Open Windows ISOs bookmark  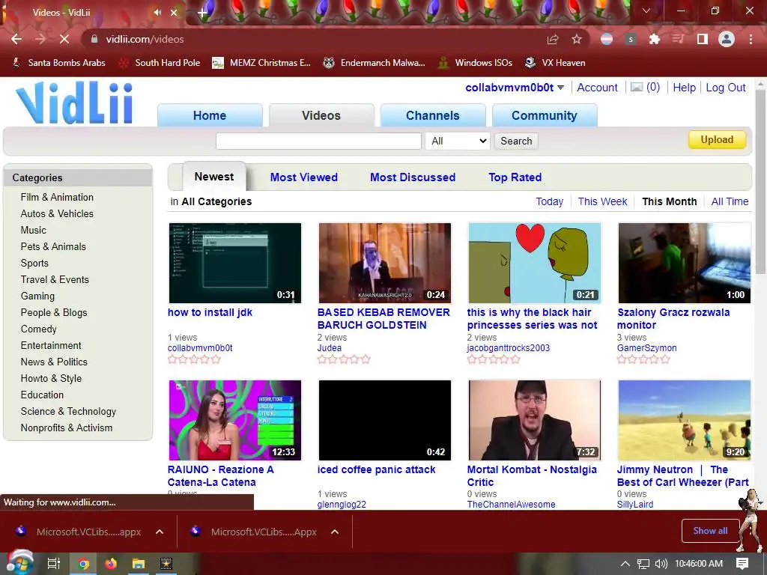[476, 63]
